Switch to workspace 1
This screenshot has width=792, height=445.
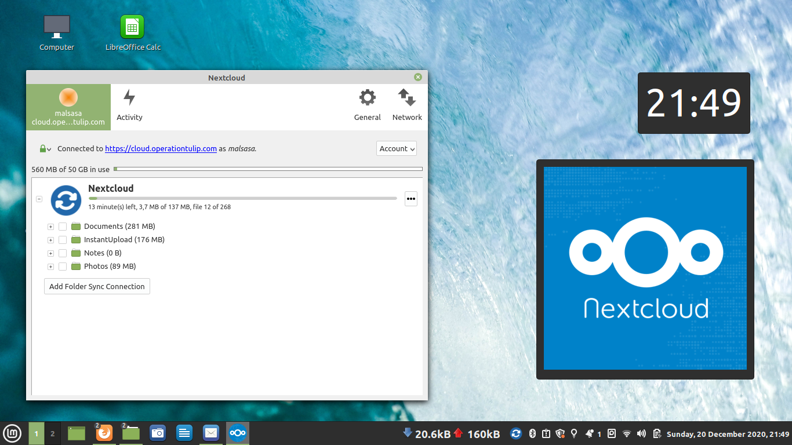pos(36,433)
